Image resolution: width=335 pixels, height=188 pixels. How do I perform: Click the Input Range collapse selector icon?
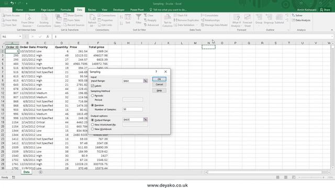point(146,81)
